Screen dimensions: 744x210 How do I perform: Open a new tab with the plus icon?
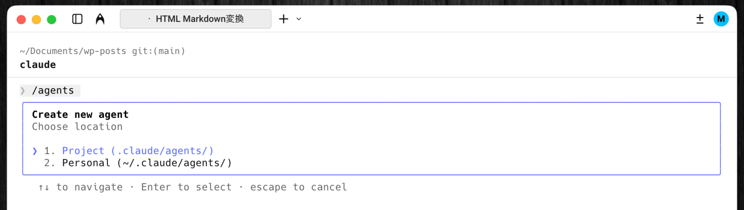click(x=284, y=19)
